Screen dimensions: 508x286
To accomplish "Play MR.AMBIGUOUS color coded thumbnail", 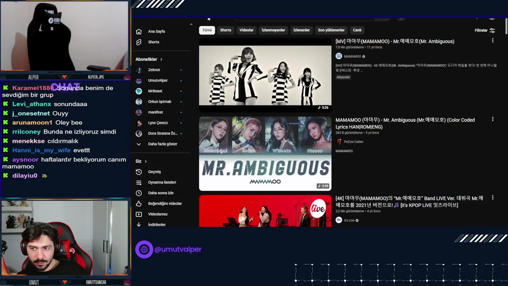I will pyautogui.click(x=265, y=153).
